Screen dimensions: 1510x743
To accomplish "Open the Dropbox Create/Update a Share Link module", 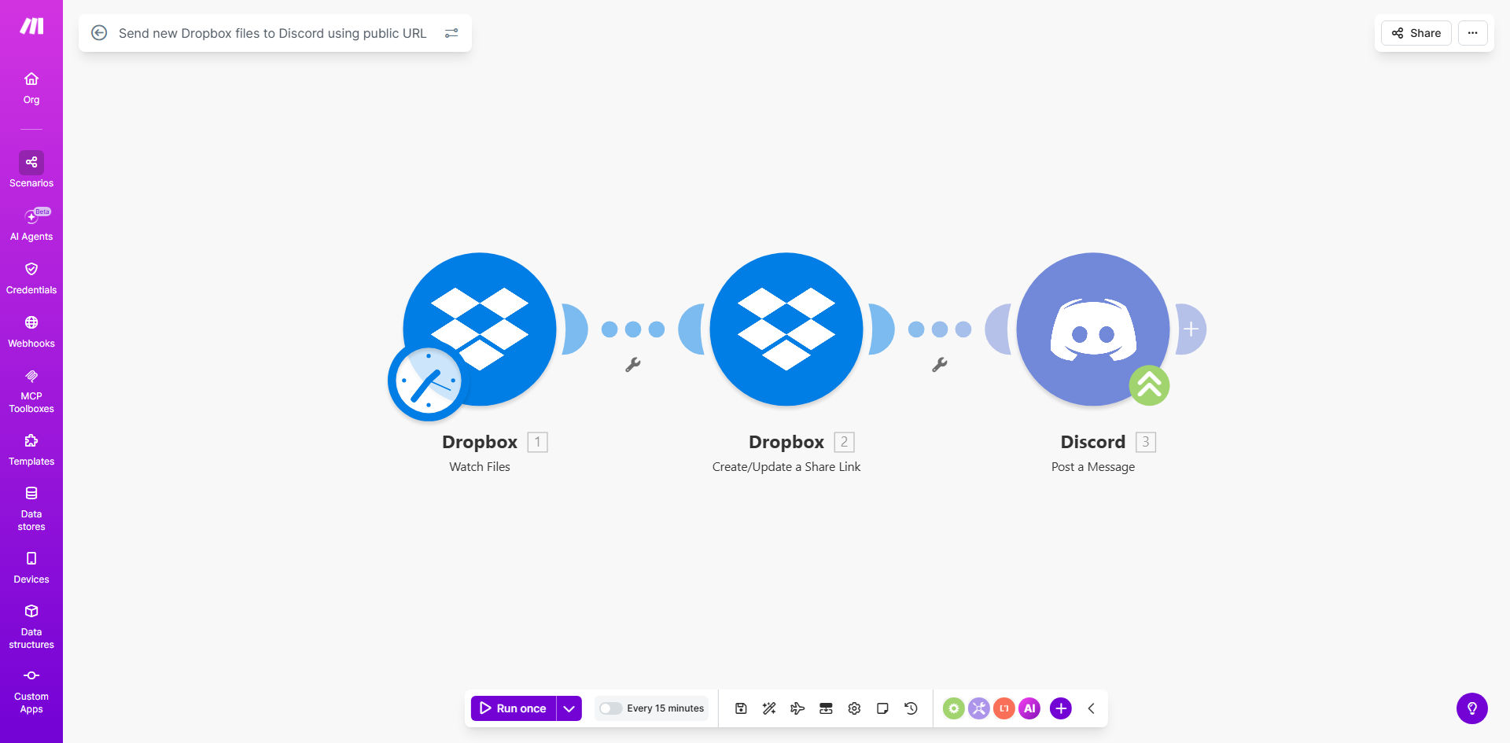I will pos(786,329).
